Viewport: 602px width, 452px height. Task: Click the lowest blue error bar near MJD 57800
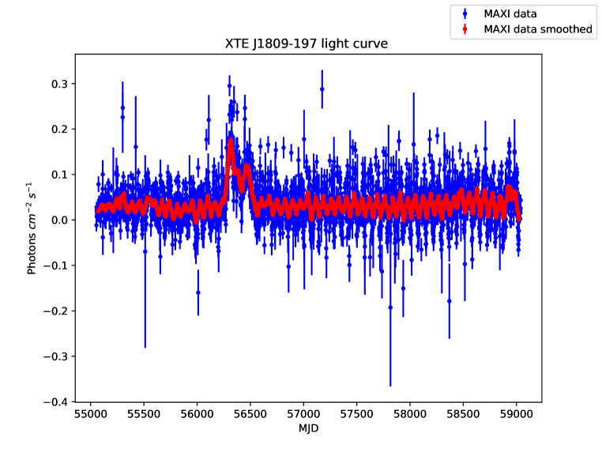(x=390, y=307)
